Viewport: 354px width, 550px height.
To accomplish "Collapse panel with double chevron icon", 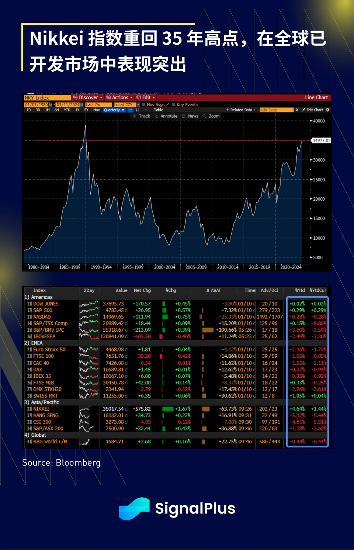I will point(297,110).
